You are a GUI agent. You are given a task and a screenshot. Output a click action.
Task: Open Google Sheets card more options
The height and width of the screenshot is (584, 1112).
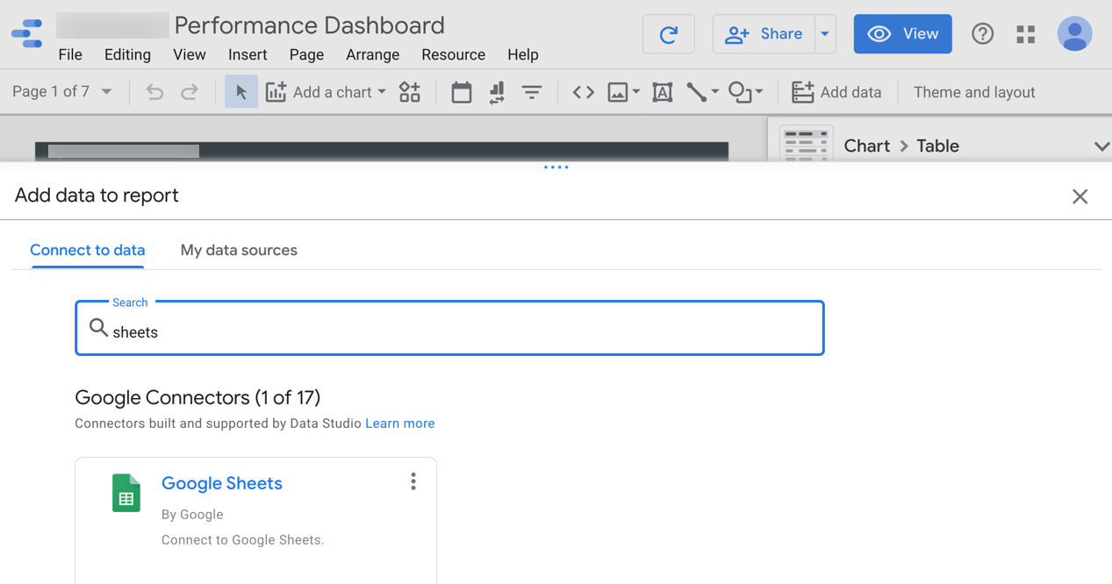(x=413, y=481)
